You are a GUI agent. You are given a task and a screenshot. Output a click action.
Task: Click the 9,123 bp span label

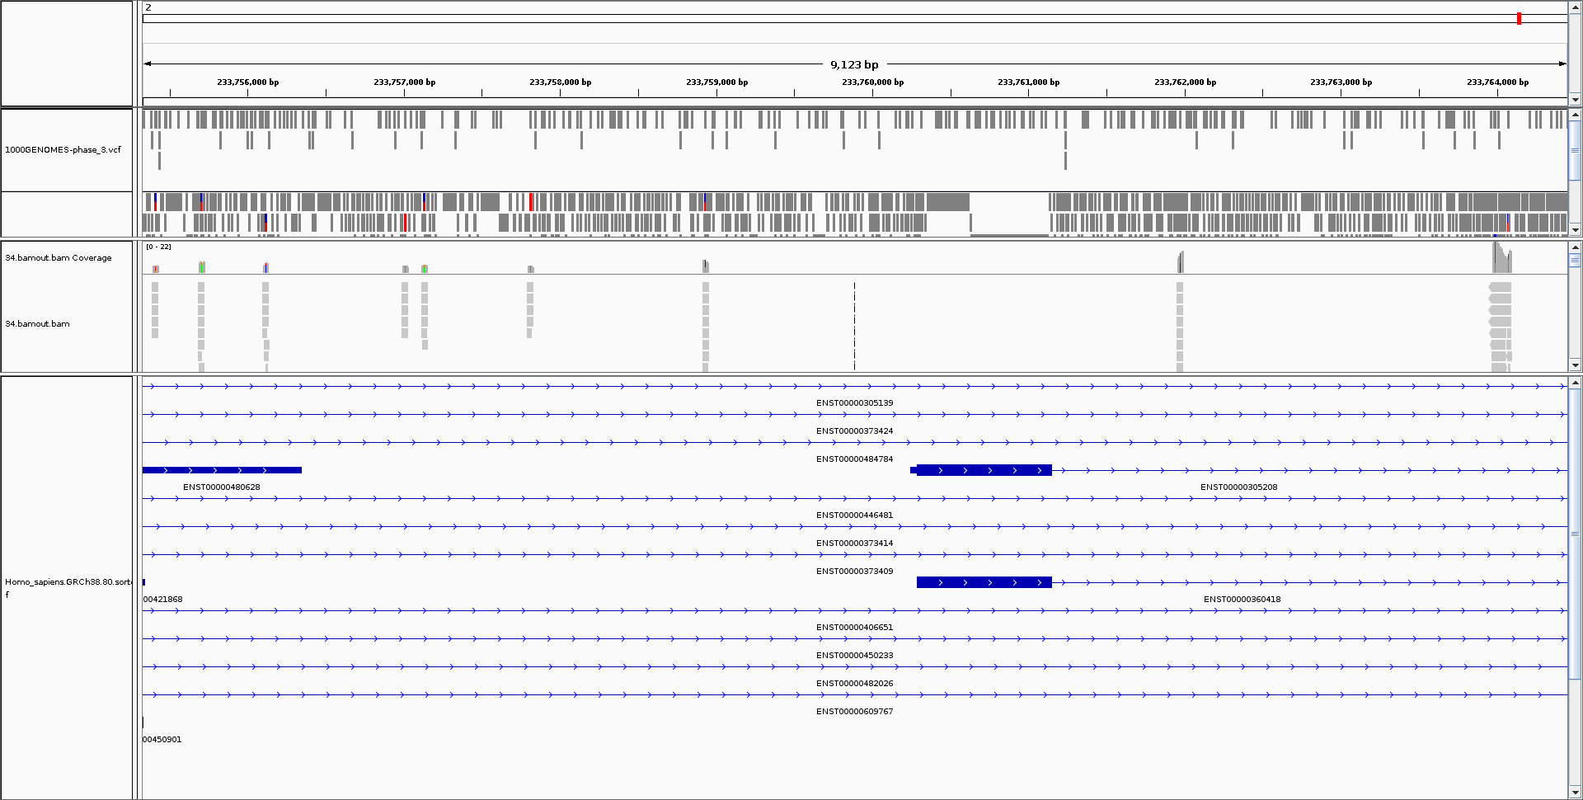point(854,64)
